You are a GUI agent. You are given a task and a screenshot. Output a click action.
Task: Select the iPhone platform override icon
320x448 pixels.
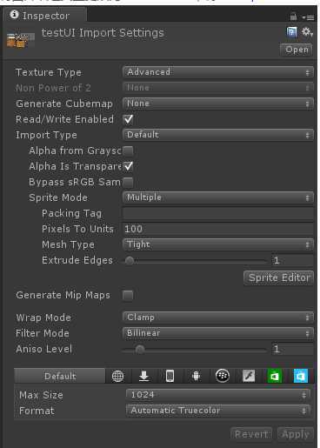click(170, 376)
